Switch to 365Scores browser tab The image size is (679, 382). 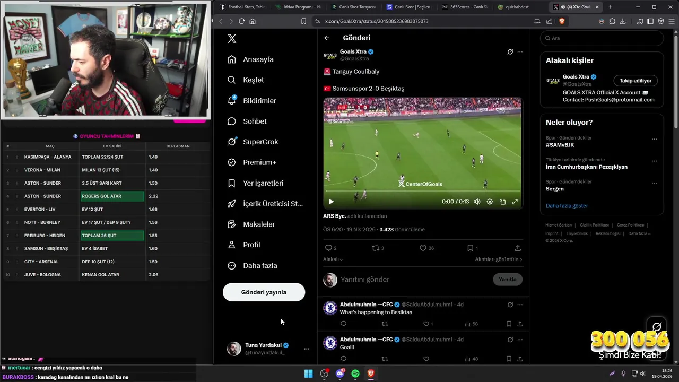[x=464, y=7]
